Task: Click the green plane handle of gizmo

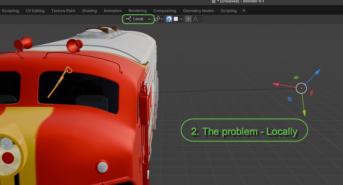Action: tap(296, 77)
